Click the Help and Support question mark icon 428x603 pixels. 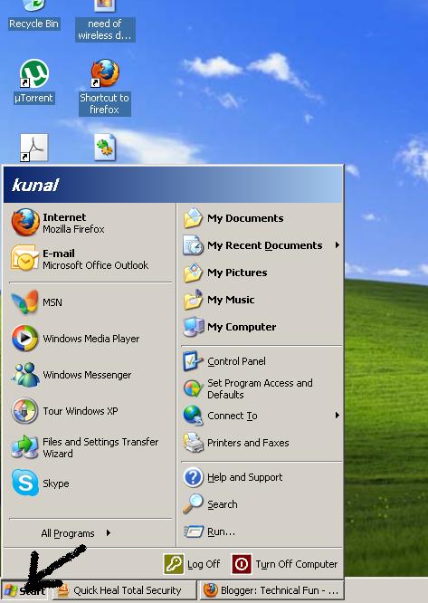point(194,477)
